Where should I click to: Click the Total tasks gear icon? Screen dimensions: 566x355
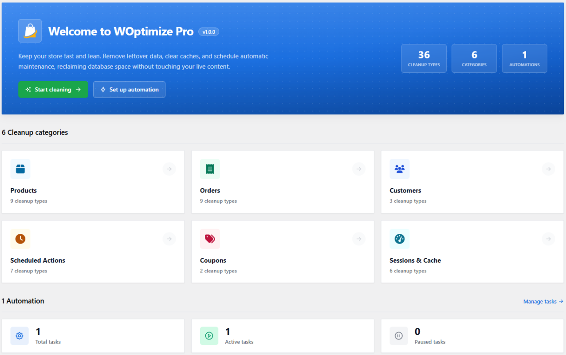pos(20,336)
